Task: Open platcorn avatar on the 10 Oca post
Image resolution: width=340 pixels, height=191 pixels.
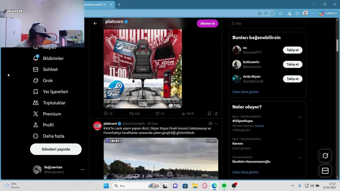Action: [x=97, y=126]
